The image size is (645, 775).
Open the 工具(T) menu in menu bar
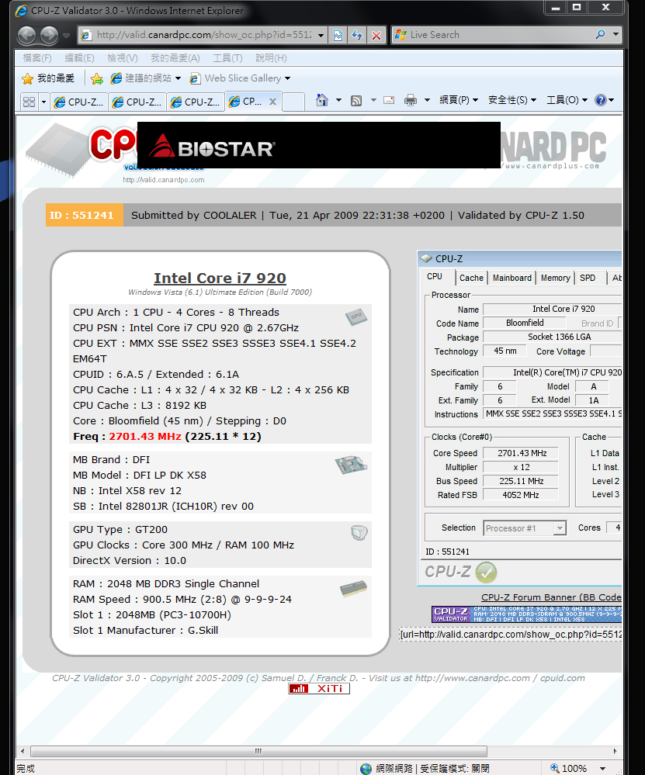pyautogui.click(x=227, y=58)
